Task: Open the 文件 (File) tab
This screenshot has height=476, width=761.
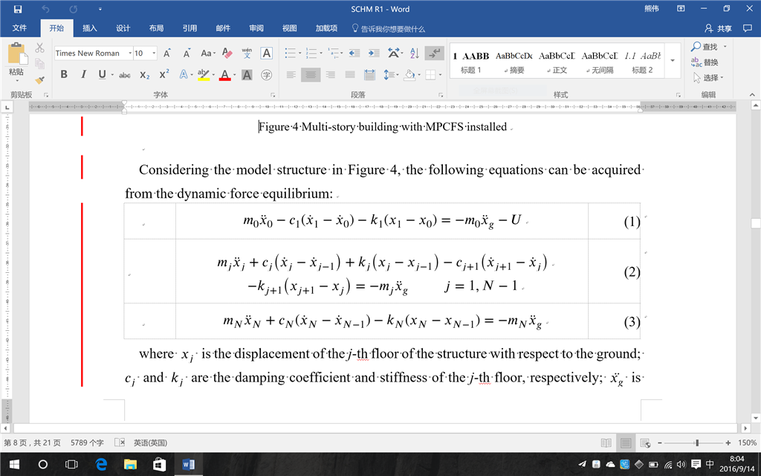Action: [x=19, y=28]
